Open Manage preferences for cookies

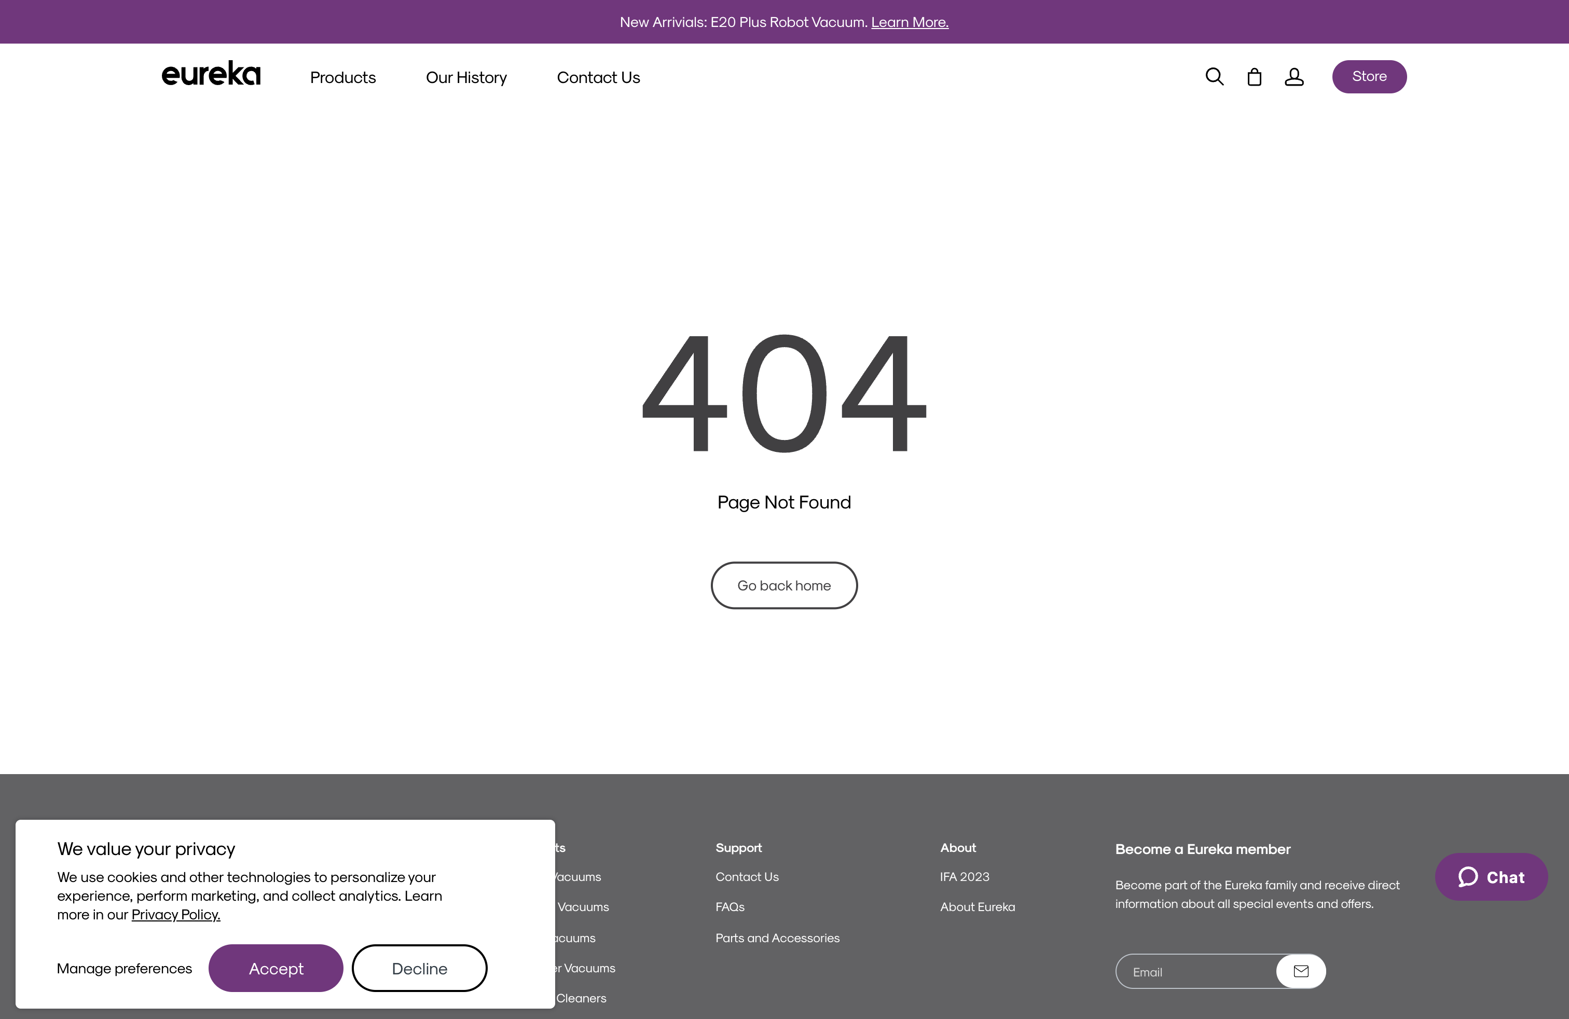pos(125,968)
